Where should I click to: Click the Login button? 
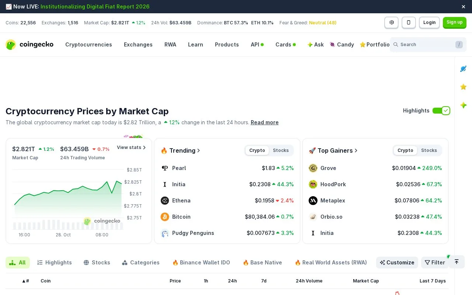pyautogui.click(x=429, y=22)
